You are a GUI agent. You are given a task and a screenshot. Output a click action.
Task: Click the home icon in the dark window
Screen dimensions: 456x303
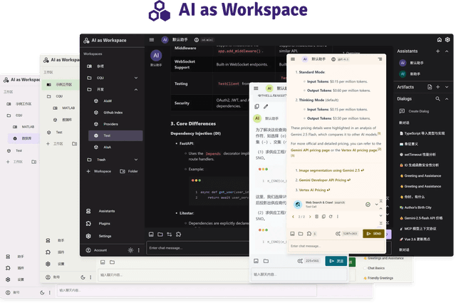tap(440, 40)
